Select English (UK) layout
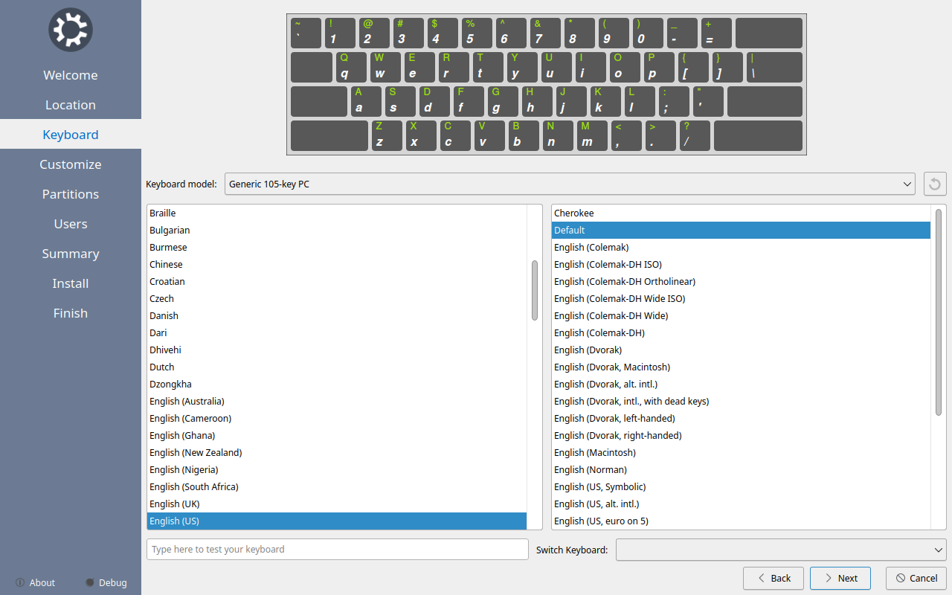Screen dimensions: 952x595 tap(337, 504)
